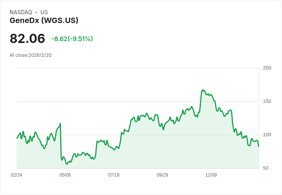The image size is (282, 195).
Task: Click the GeneDx (WGS.US) stock title
Action: point(44,21)
